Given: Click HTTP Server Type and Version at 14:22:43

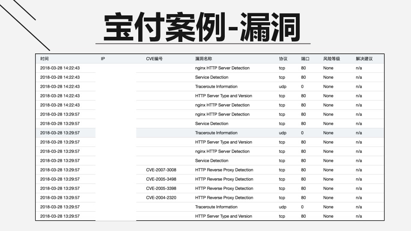Looking at the screenshot, I should coord(223,95).
